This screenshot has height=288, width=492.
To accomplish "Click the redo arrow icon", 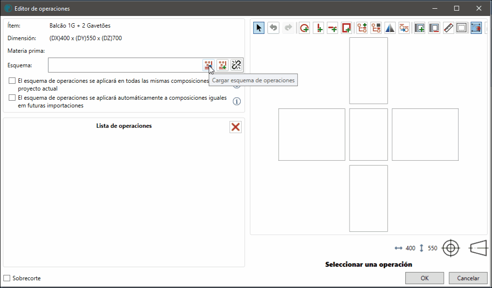I will pyautogui.click(x=288, y=28).
